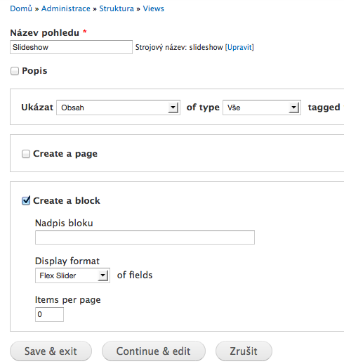Click the Display format label
The image size is (344, 364).
coord(67,261)
